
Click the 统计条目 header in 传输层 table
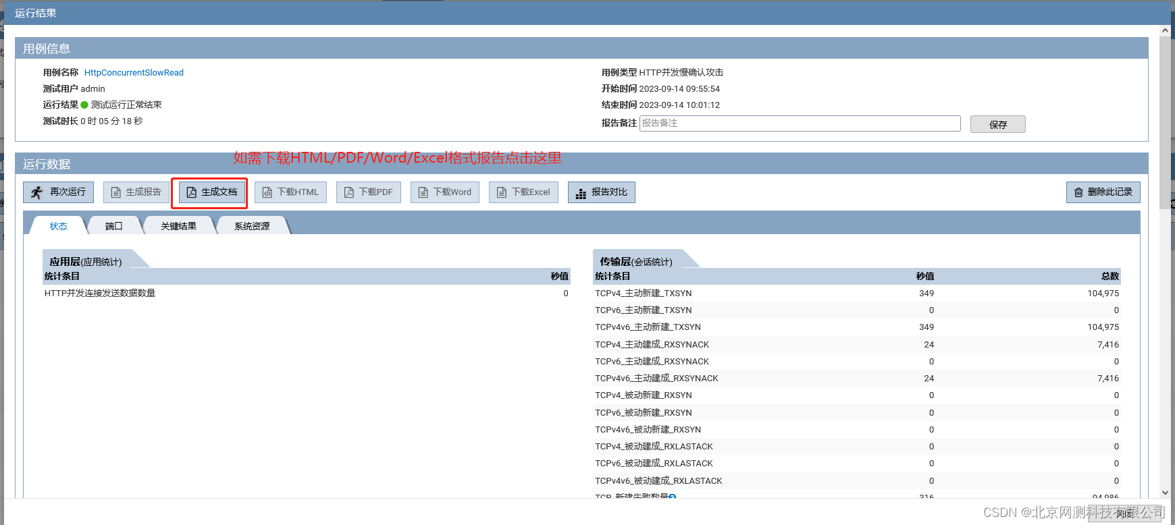pos(612,277)
